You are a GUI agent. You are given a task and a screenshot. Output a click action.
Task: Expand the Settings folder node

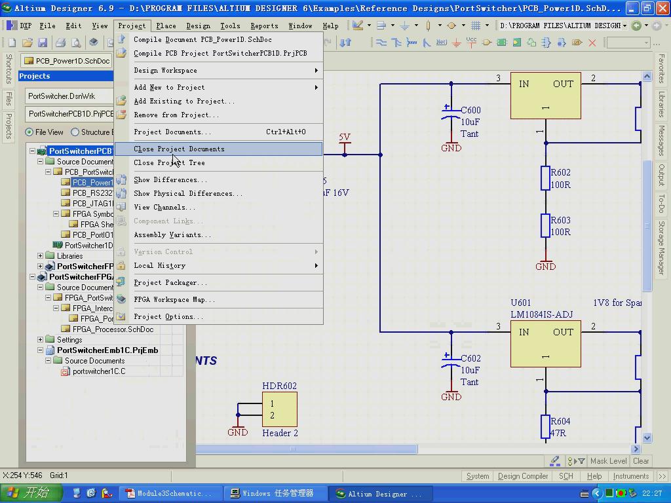(x=40, y=340)
